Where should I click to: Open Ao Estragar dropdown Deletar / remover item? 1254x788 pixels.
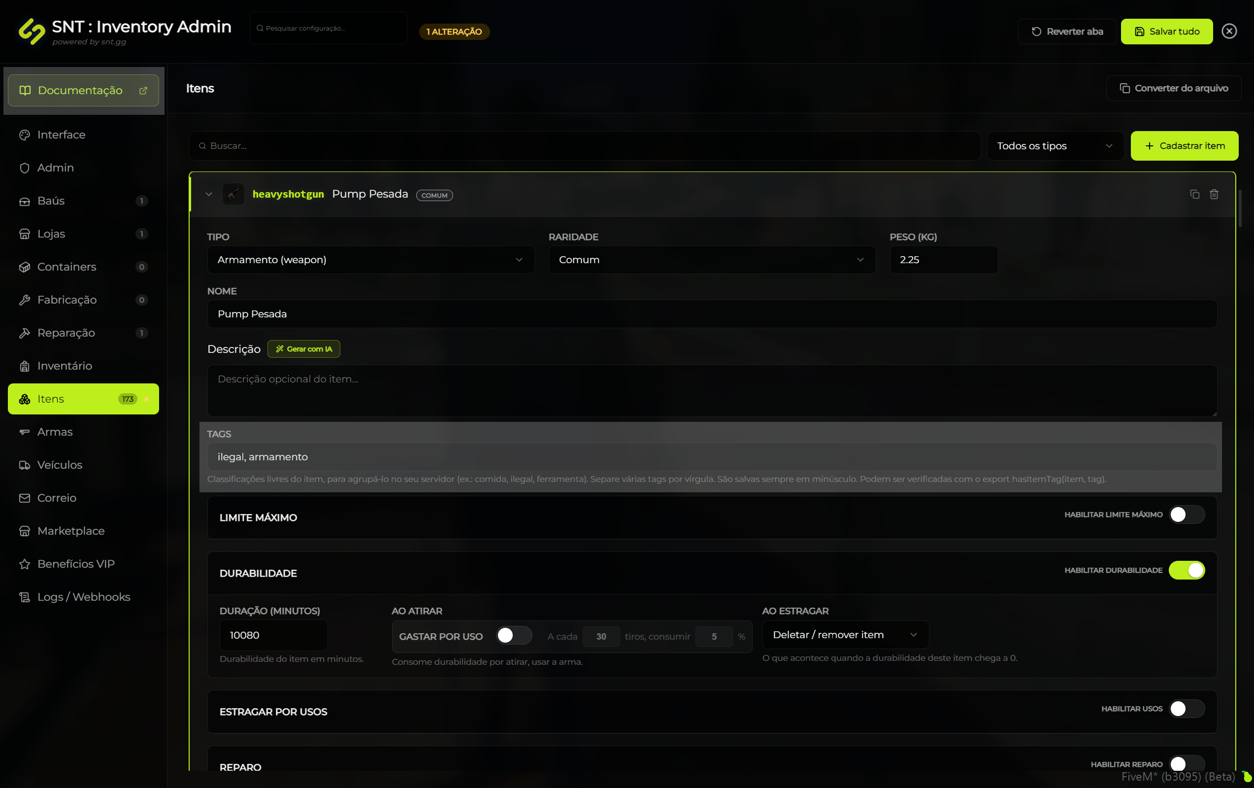tap(845, 635)
